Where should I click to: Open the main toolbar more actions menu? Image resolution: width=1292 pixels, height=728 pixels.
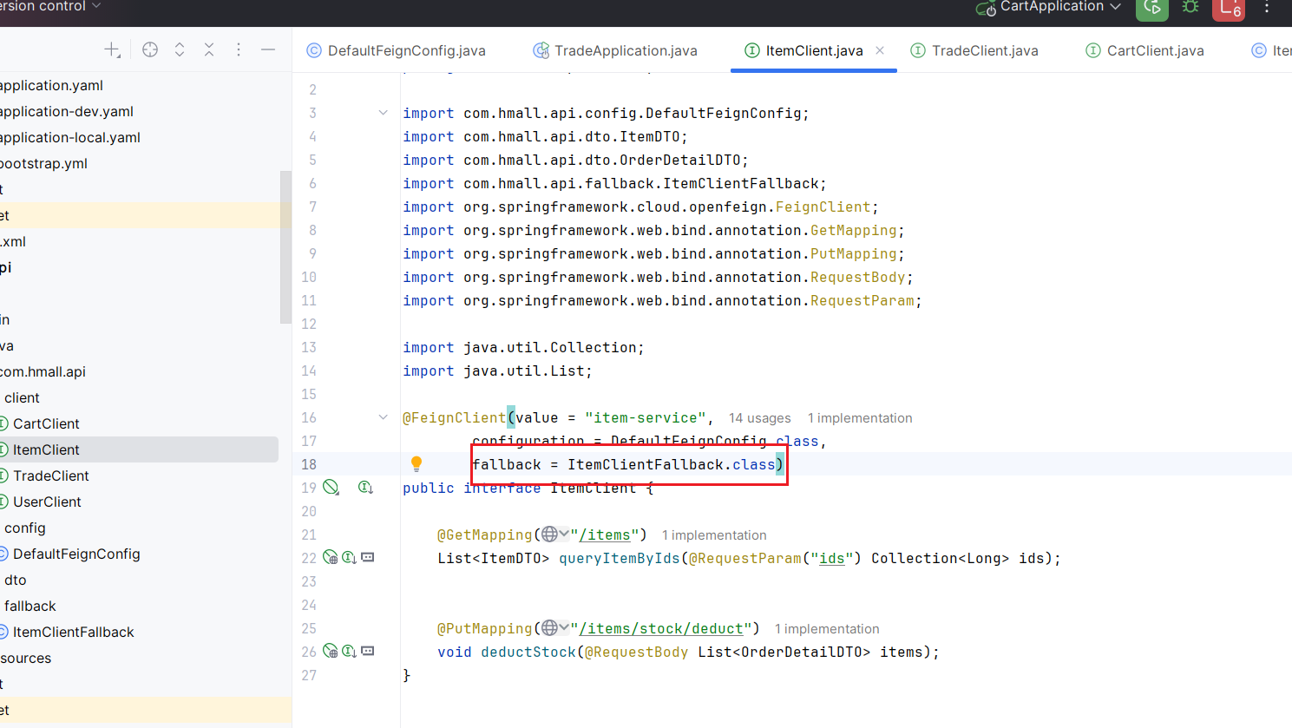(1267, 7)
